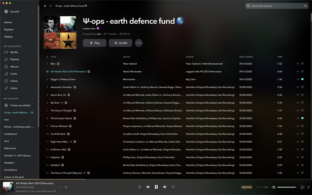The height and width of the screenshot is (195, 312).
Task: Clear the search field with X
Action: tap(305, 6)
